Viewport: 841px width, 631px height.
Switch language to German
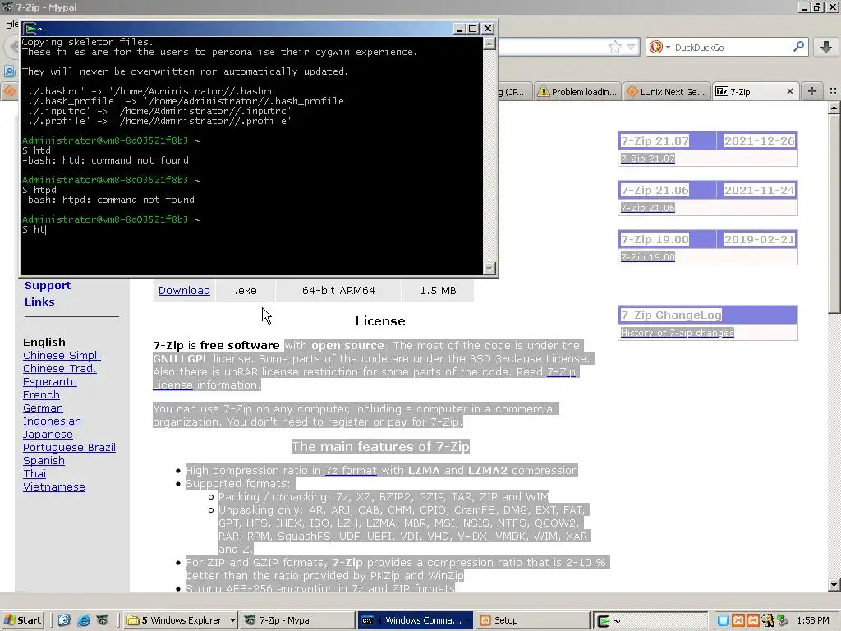pyautogui.click(x=43, y=408)
